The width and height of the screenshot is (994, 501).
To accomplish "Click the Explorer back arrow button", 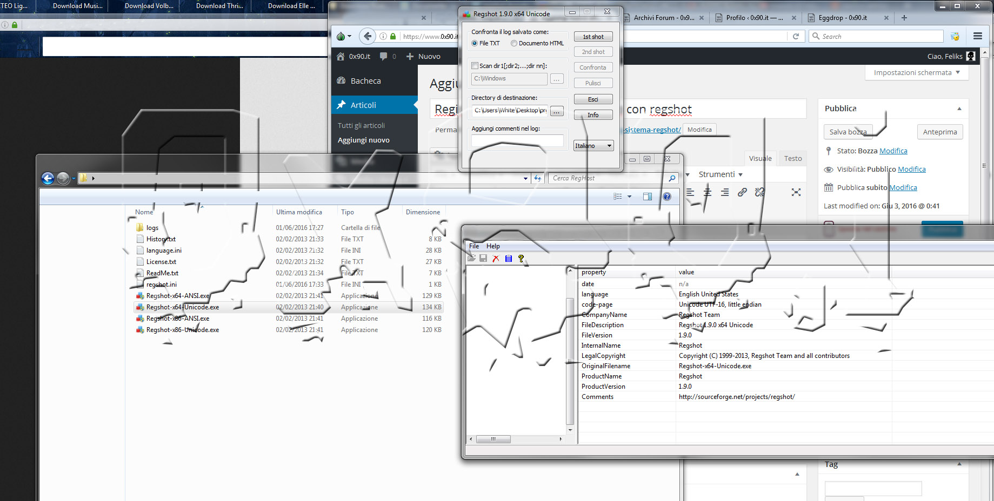I will [x=48, y=178].
